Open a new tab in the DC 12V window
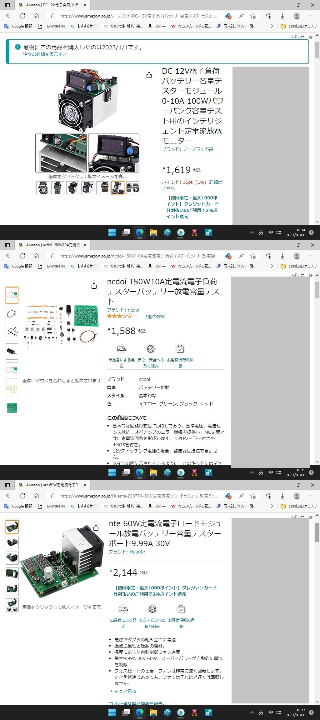 click(95, 5)
